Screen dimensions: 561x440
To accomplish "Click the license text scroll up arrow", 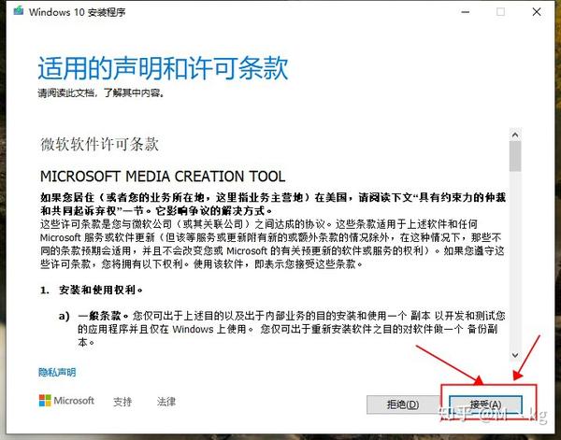I will click(515, 135).
